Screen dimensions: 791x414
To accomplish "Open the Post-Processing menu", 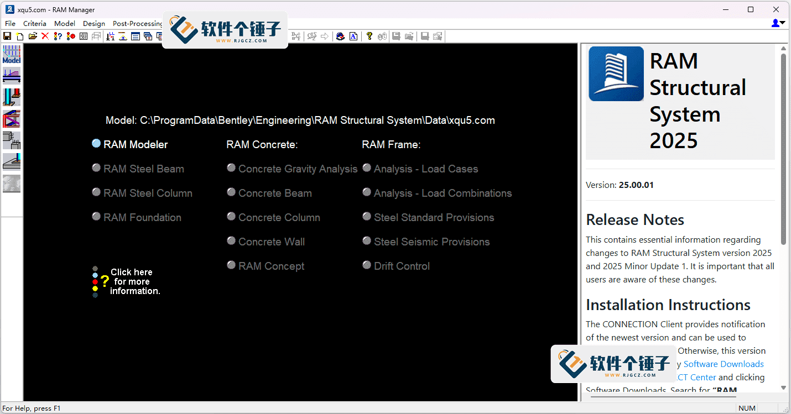I will 138,24.
